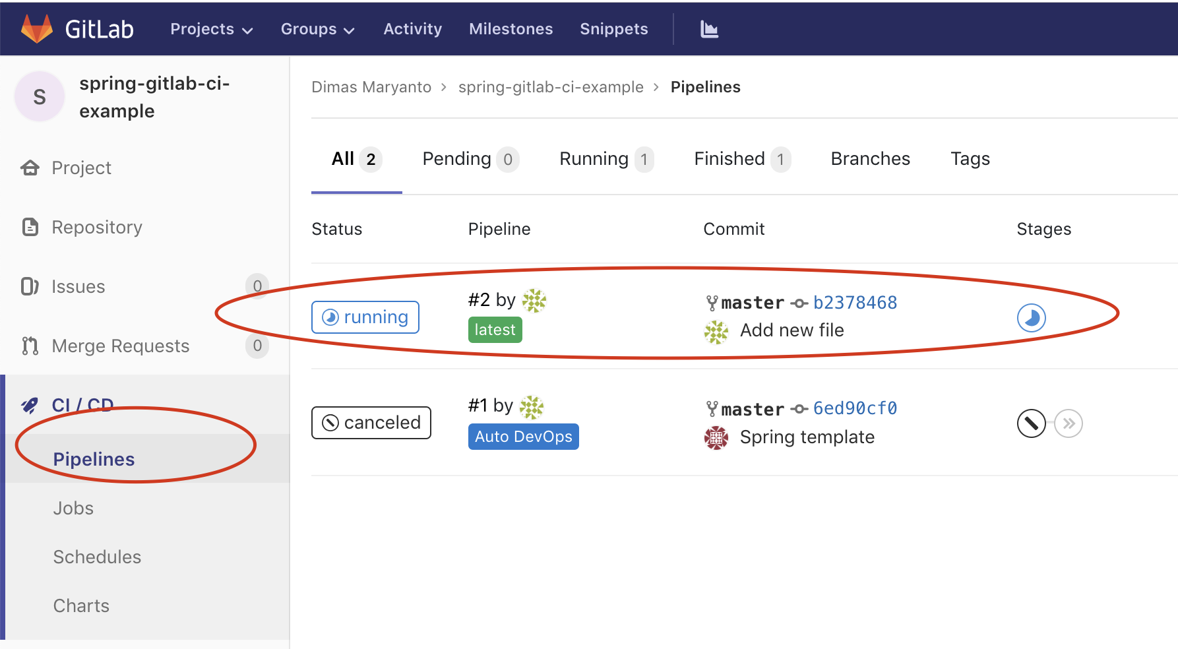
Task: Switch to the Running tab
Action: (x=607, y=159)
